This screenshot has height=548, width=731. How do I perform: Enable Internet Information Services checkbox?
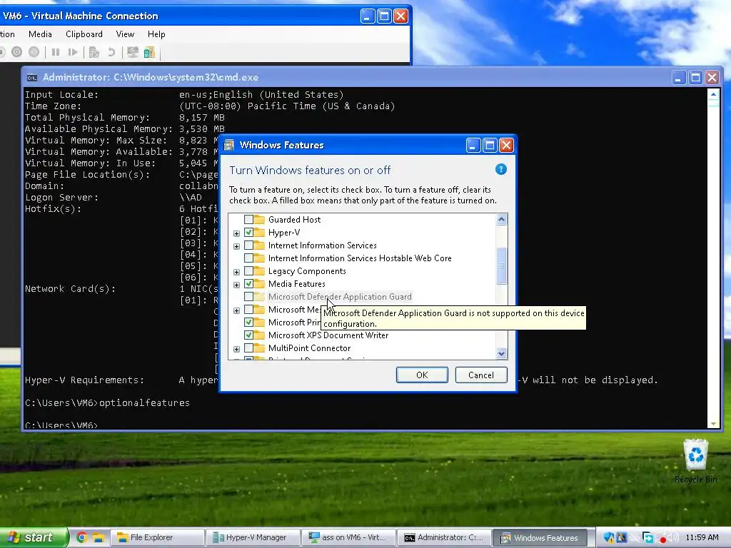tap(249, 245)
